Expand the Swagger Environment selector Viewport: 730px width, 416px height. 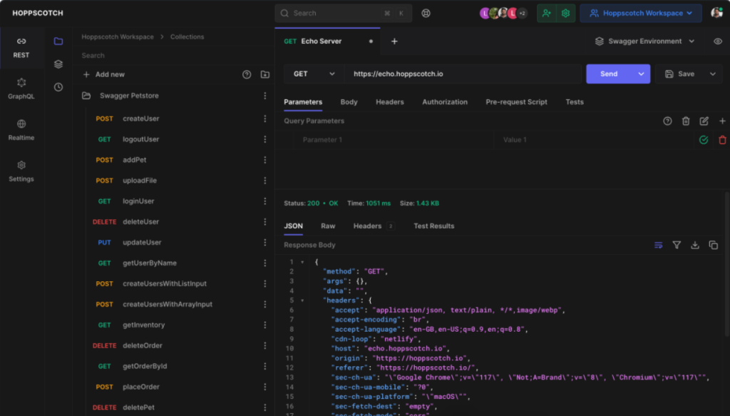pos(644,41)
